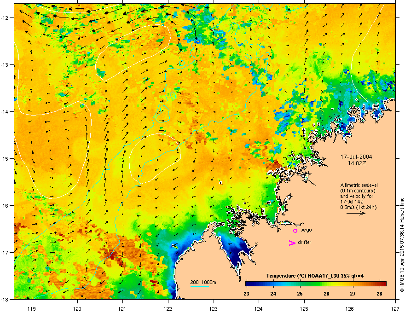This screenshot has width=405, height=313.
Task: Click the '-16' latitude axis label
Action: 5,206
